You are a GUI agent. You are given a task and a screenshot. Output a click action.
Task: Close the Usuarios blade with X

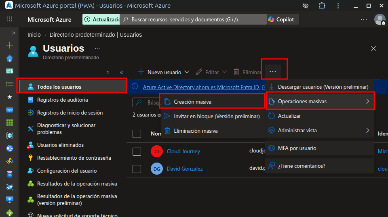coord(373,48)
